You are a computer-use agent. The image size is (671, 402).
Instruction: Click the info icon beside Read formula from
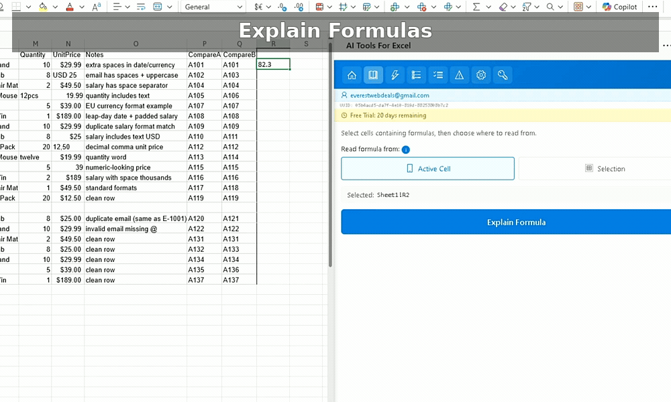pos(406,149)
